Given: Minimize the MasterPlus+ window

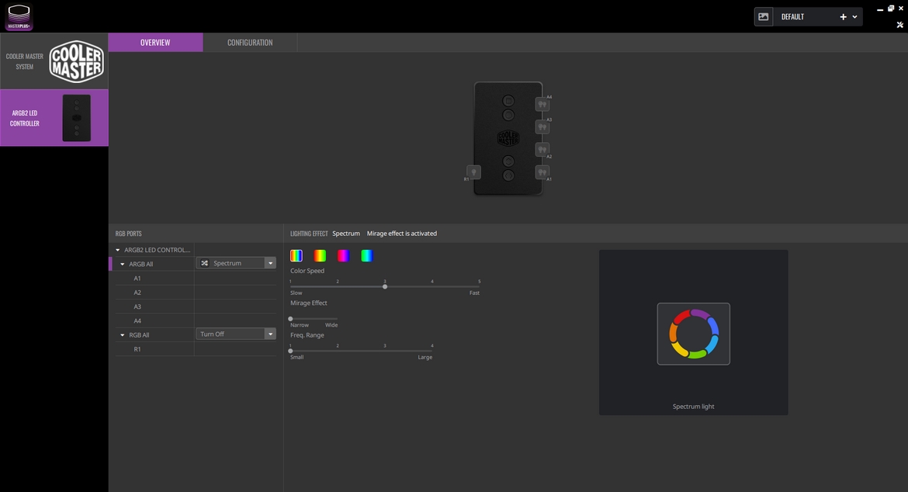Looking at the screenshot, I should click(880, 9).
